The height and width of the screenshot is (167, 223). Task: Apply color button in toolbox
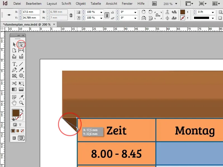pyautogui.click(x=13, y=131)
